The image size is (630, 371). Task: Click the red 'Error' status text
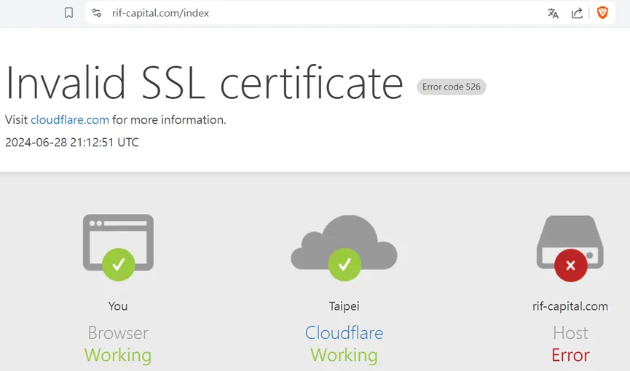tap(570, 355)
